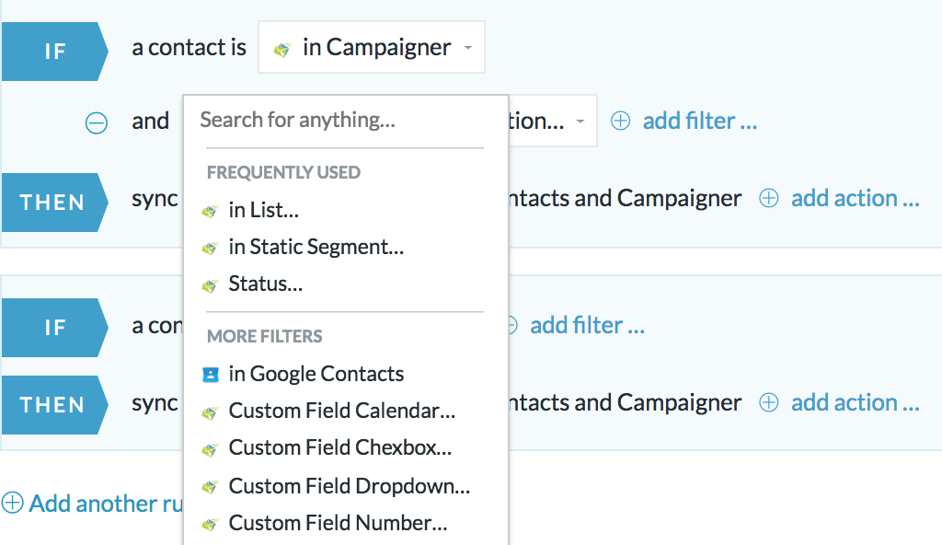Click the 'and' condition text

tap(150, 121)
